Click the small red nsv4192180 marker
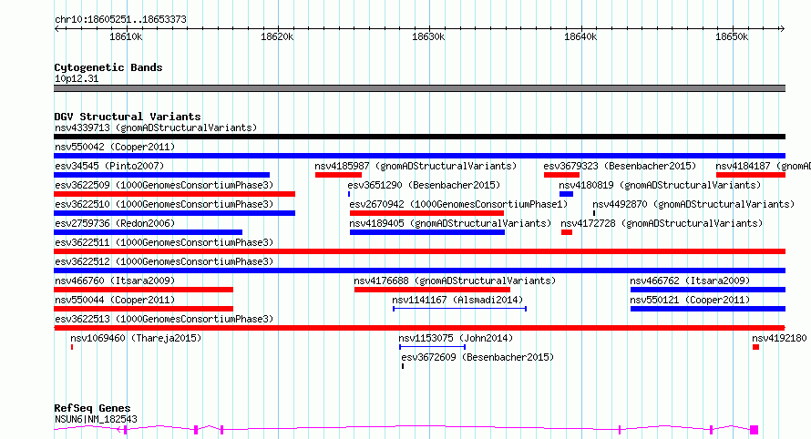This screenshot has height=439, width=811. [755, 347]
